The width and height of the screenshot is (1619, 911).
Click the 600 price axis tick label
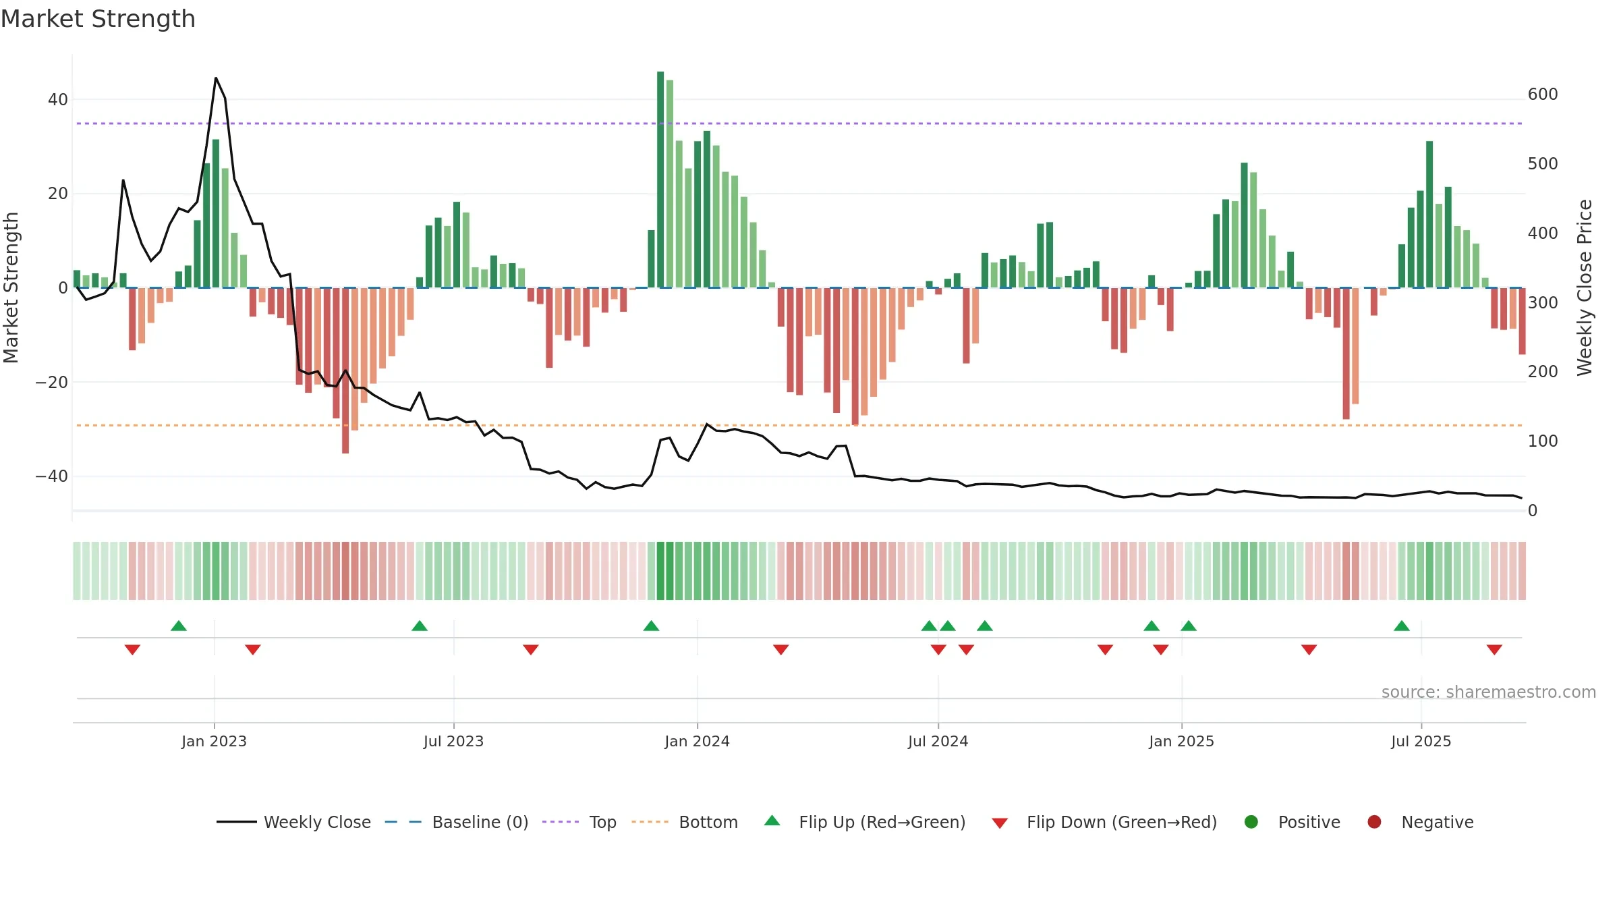tap(1543, 94)
